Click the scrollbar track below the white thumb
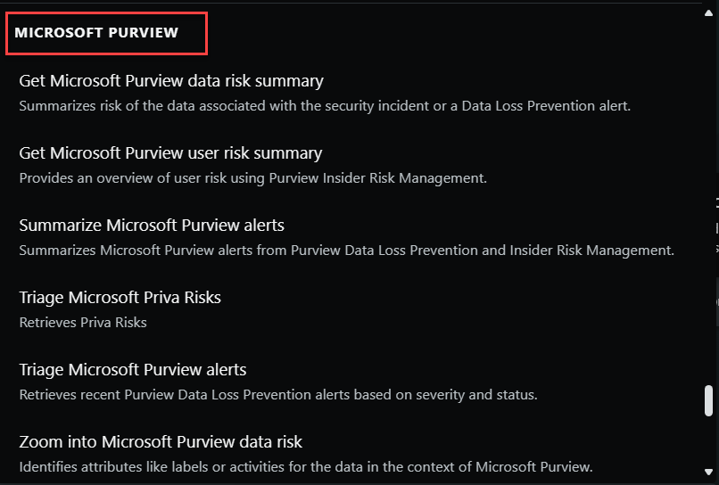719x485 pixels. coord(708,442)
